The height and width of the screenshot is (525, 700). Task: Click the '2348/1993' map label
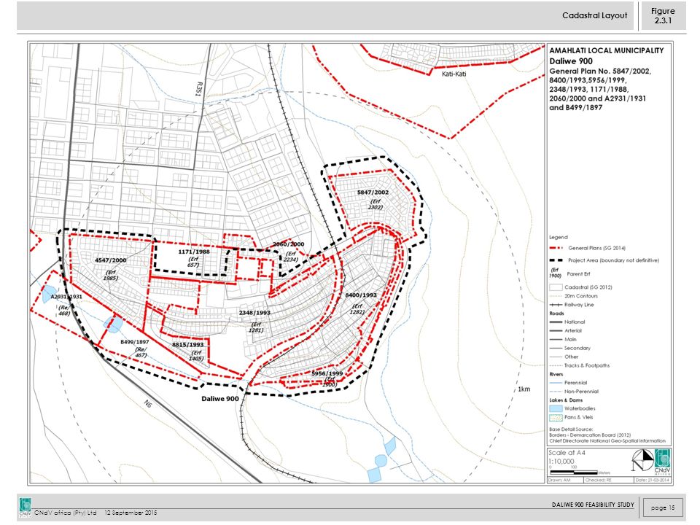(x=254, y=313)
